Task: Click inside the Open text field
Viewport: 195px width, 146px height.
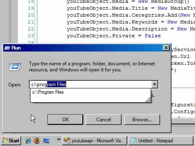Action: point(90,84)
